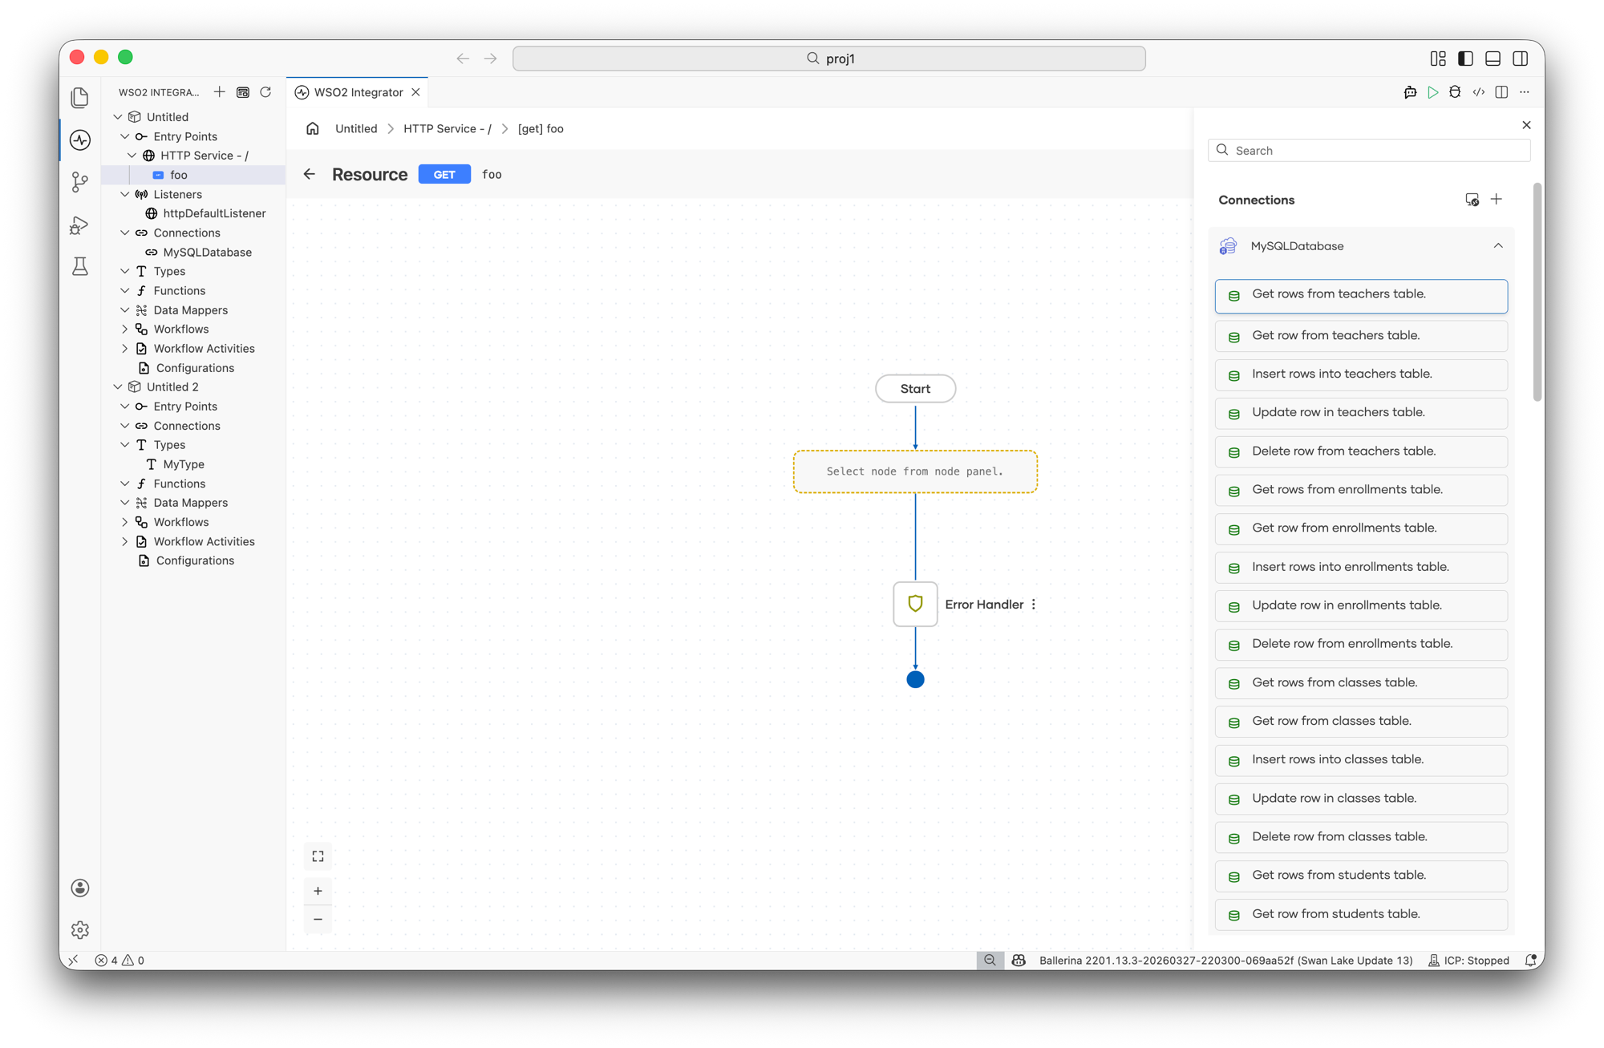
Task: Click the split editor icon
Action: [1501, 92]
